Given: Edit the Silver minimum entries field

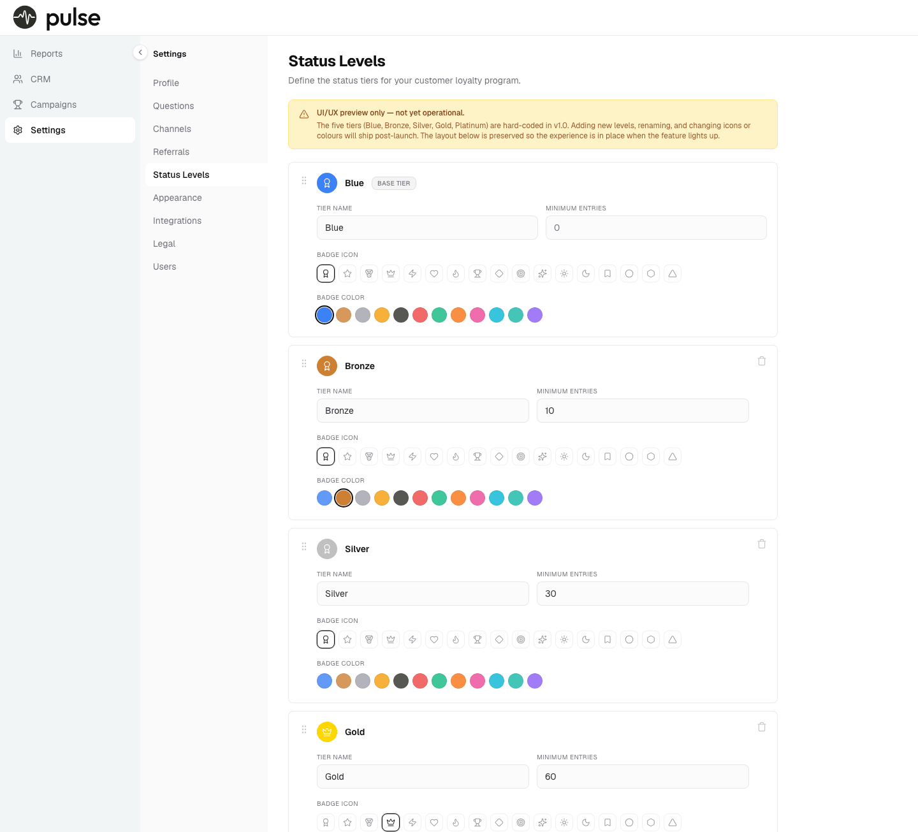Looking at the screenshot, I should click(x=643, y=594).
